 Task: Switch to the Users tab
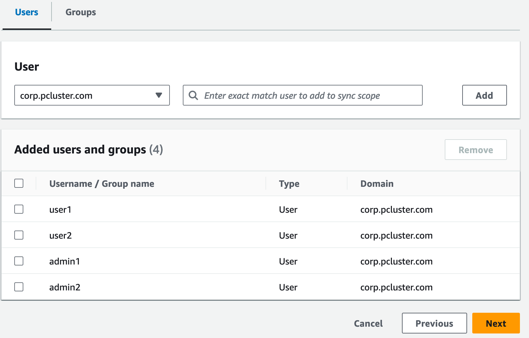(27, 12)
